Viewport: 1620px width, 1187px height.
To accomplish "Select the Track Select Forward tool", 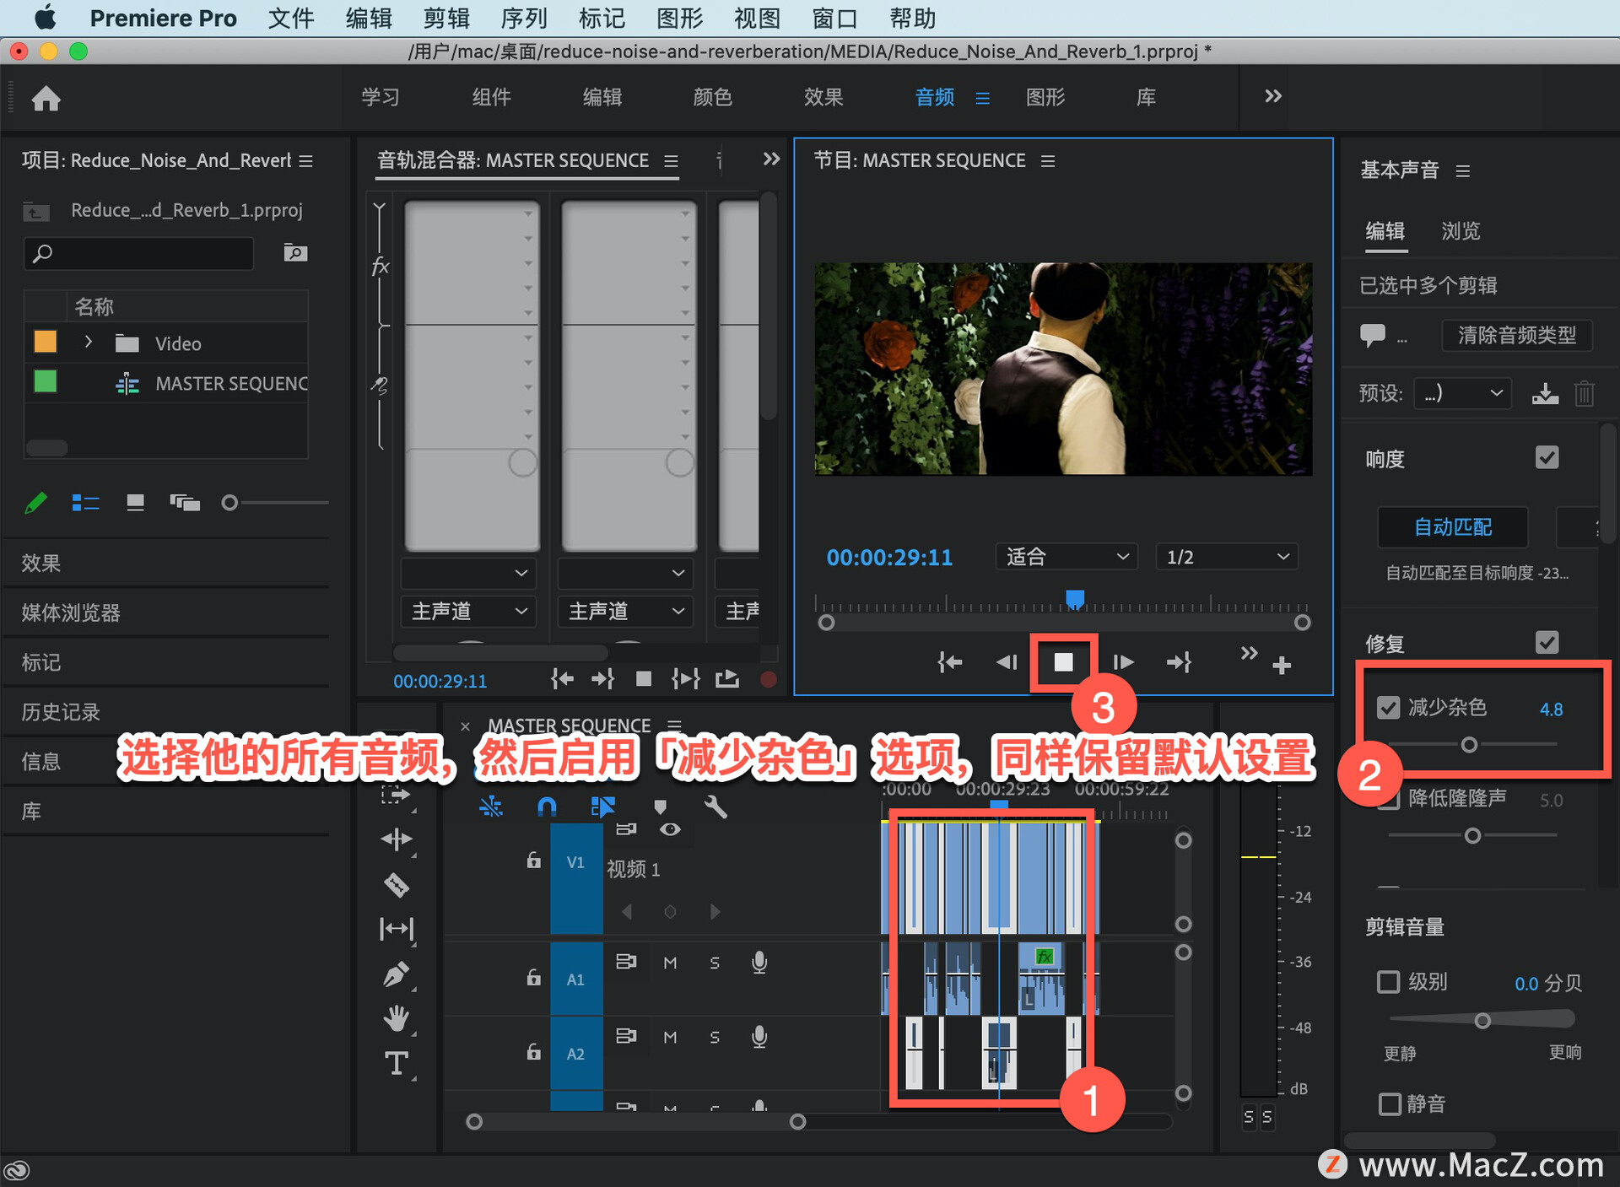I will (397, 794).
